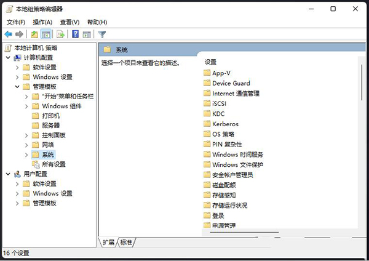Image resolution: width=369 pixels, height=261 pixels.
Task: Select 所有设置 in the tree
Action: tap(54, 164)
